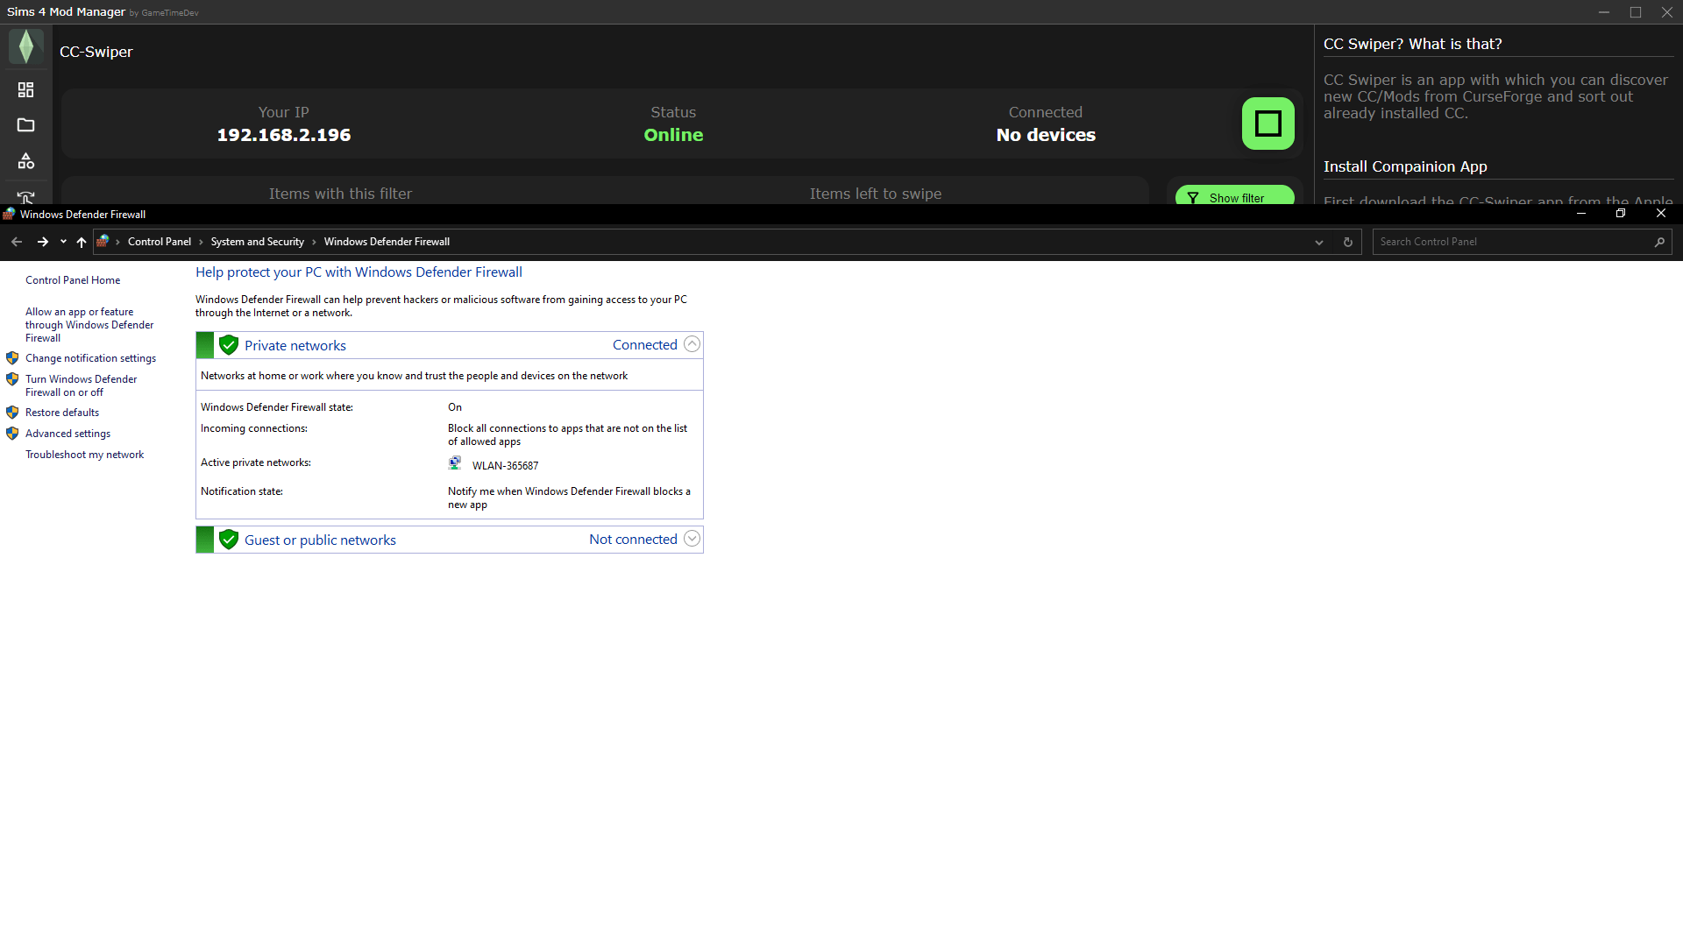
Task: Select Control Panel breadcrumb
Action: coord(159,242)
